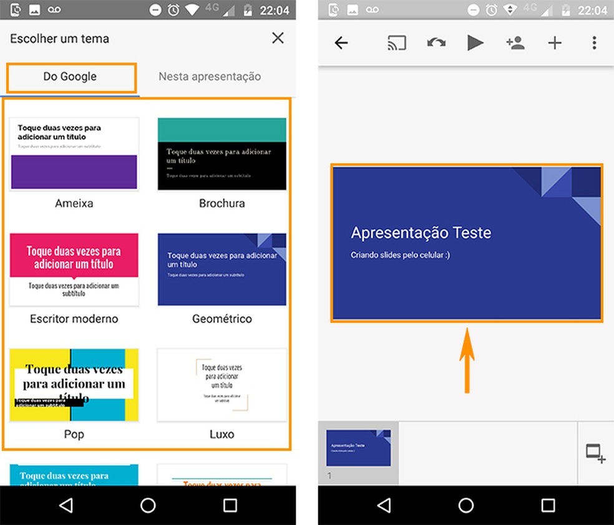Open sharing to add collaborators
The height and width of the screenshot is (525, 614).
coord(515,42)
